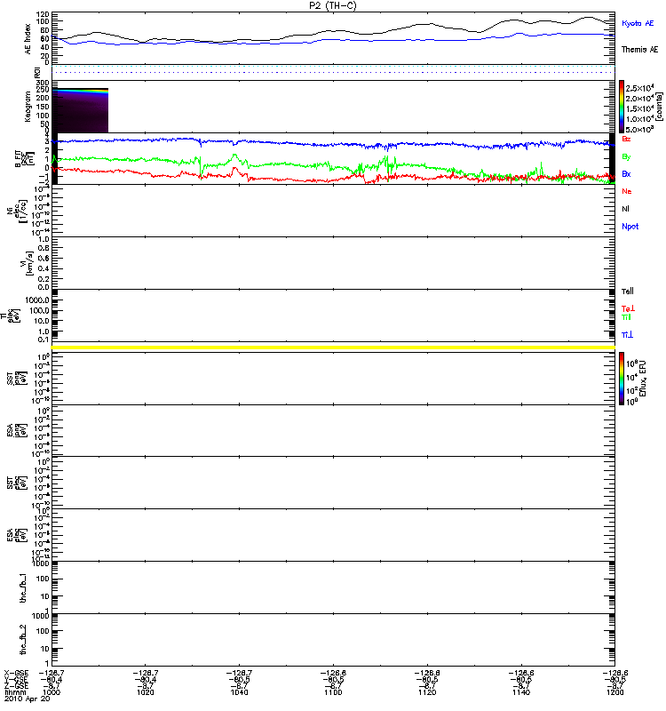Select the red Ne legend label
The width and height of the screenshot is (666, 711).
(627, 191)
